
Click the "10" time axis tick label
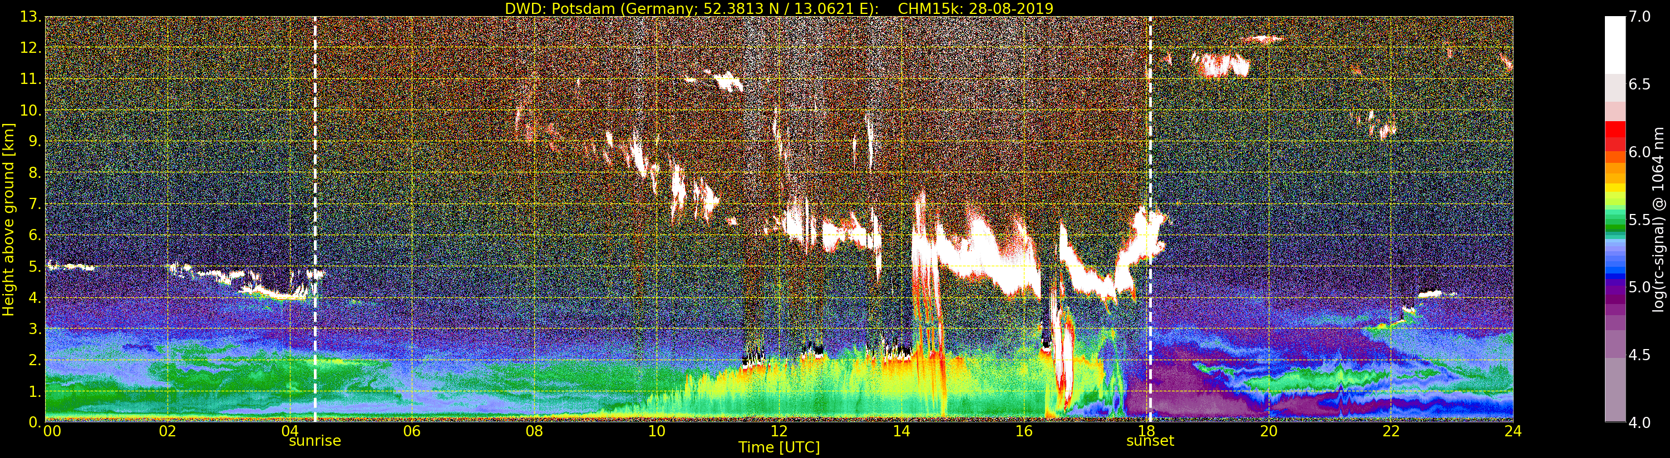(657, 431)
